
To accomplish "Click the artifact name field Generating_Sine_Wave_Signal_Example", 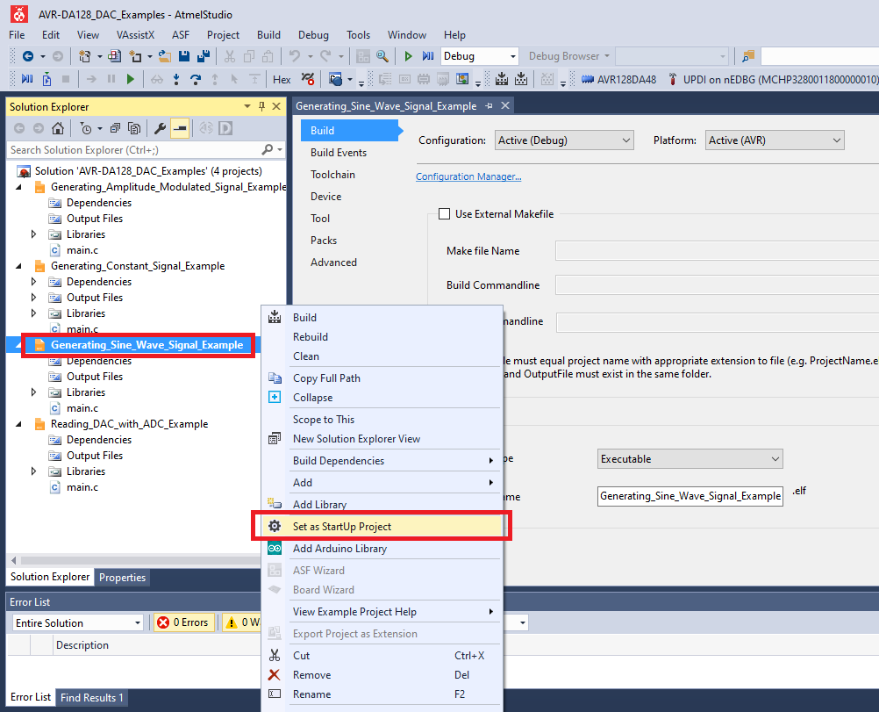I will coord(690,496).
